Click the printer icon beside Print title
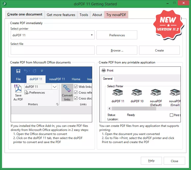The width and height of the screenshot is (191, 170). (x=104, y=70)
